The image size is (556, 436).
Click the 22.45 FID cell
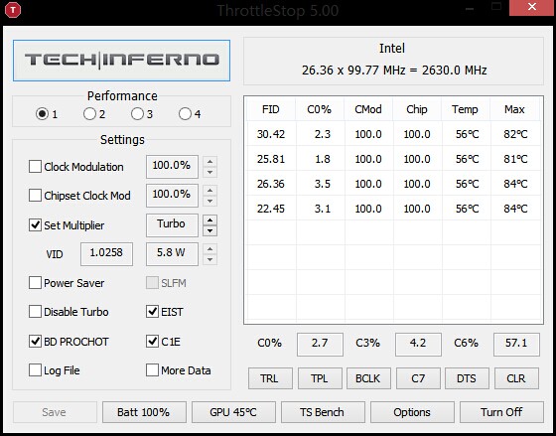coord(271,209)
